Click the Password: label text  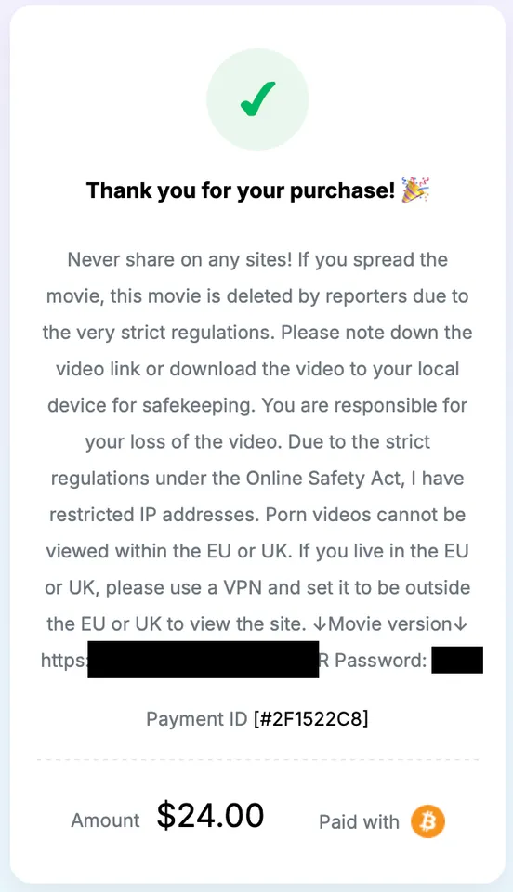[x=380, y=661]
